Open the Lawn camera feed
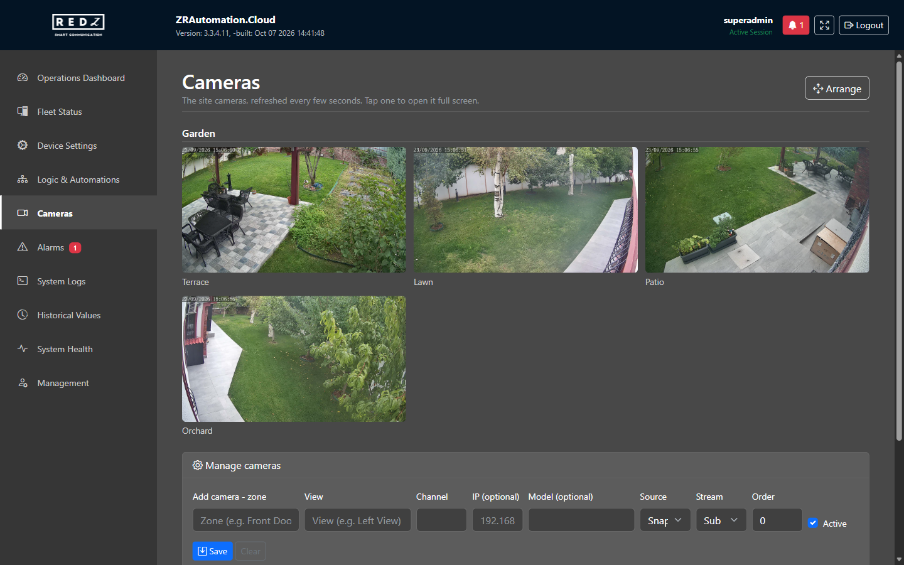This screenshot has width=904, height=565. pos(525,210)
